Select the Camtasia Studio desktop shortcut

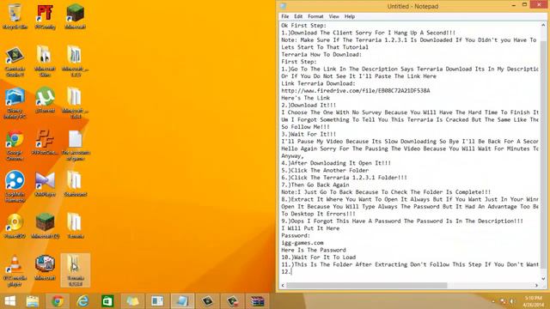point(15,62)
